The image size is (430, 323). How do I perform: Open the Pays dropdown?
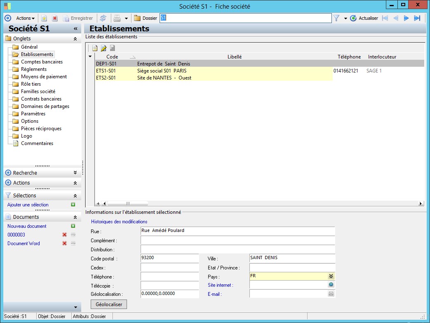pyautogui.click(x=331, y=276)
